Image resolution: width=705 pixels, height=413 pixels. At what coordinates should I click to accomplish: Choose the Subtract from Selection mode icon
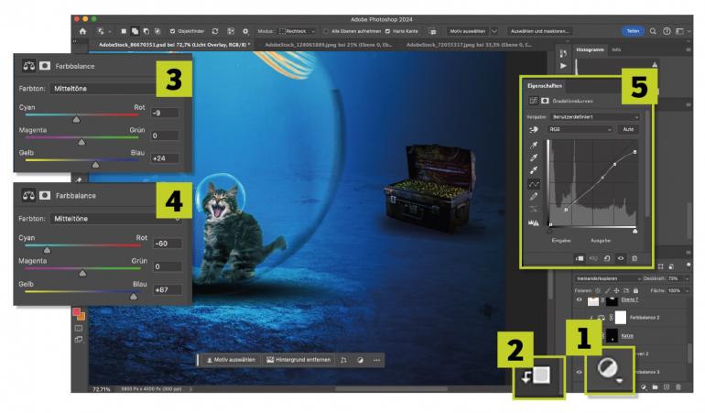click(x=146, y=31)
